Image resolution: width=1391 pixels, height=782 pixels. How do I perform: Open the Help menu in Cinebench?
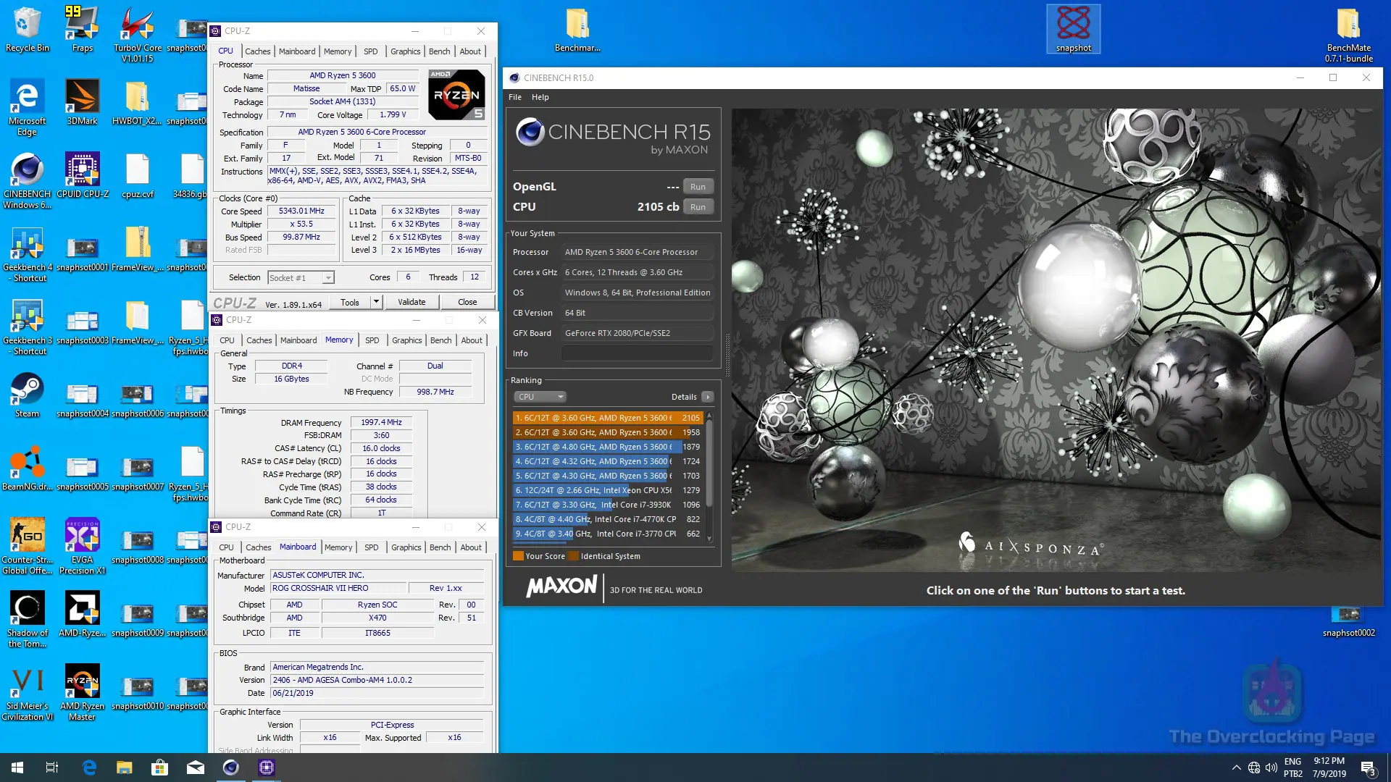pos(540,97)
